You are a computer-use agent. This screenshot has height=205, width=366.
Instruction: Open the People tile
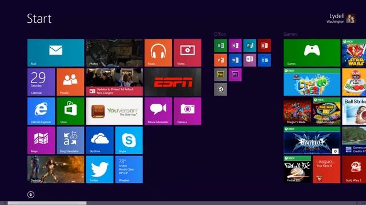click(70, 82)
